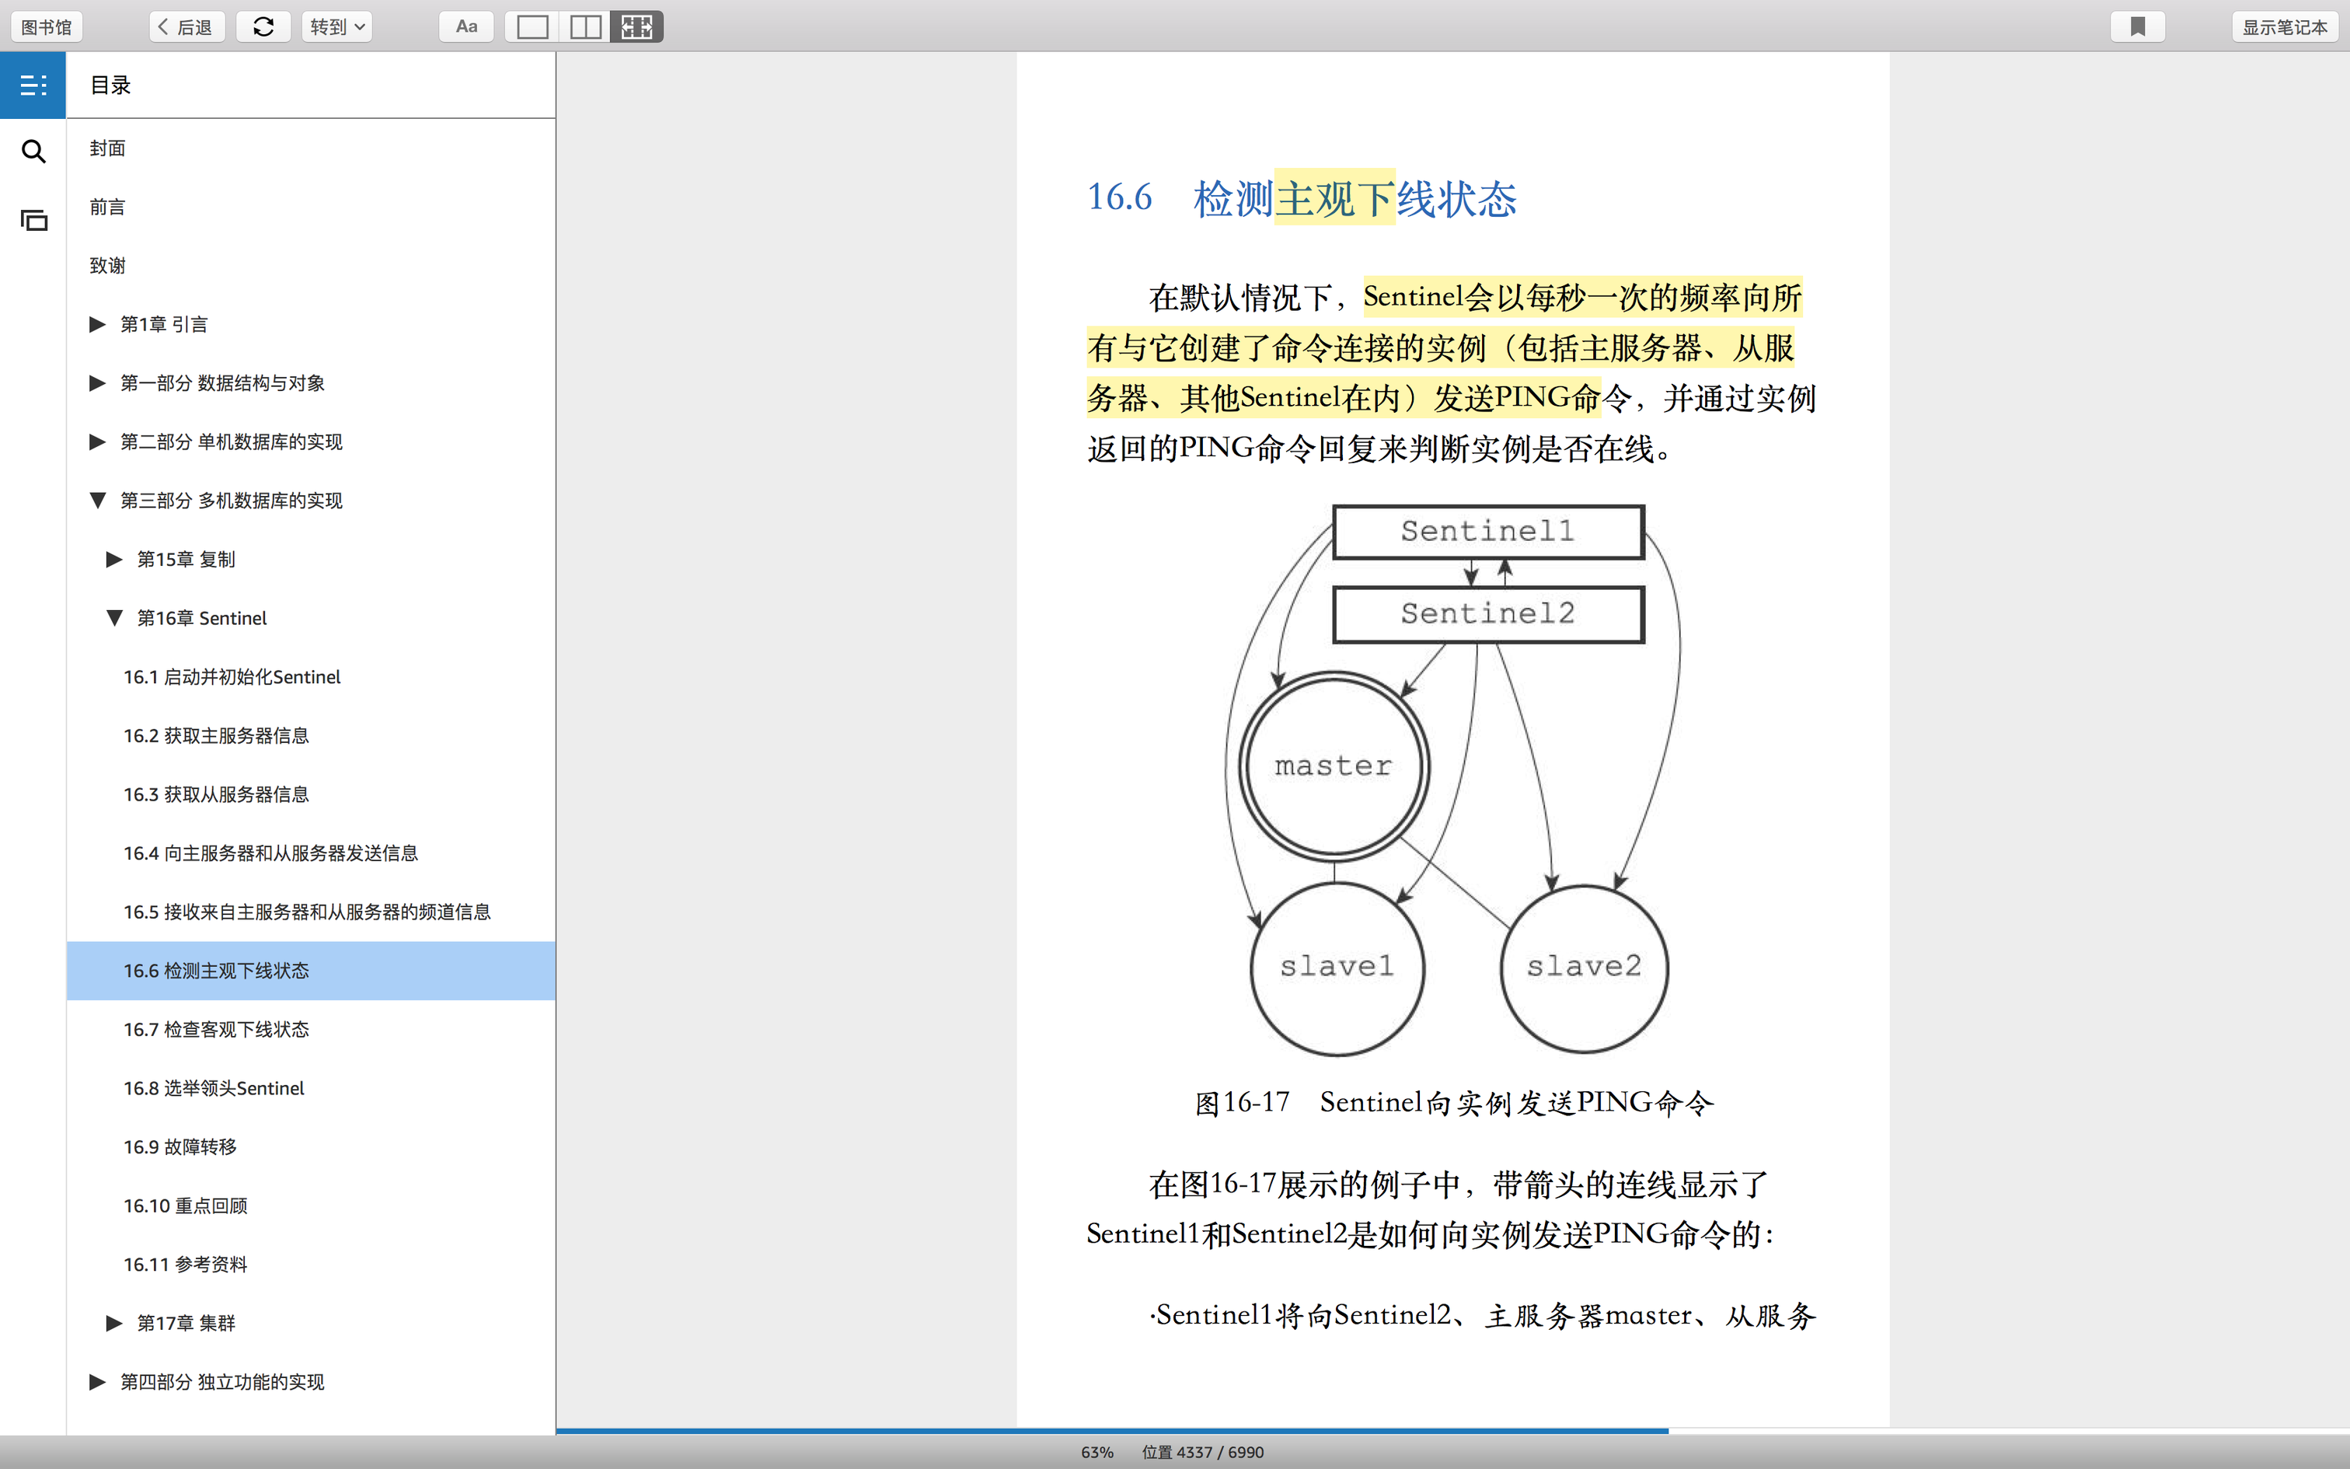
Task: Expand 第17章 集群 chapter
Action: pos(113,1323)
